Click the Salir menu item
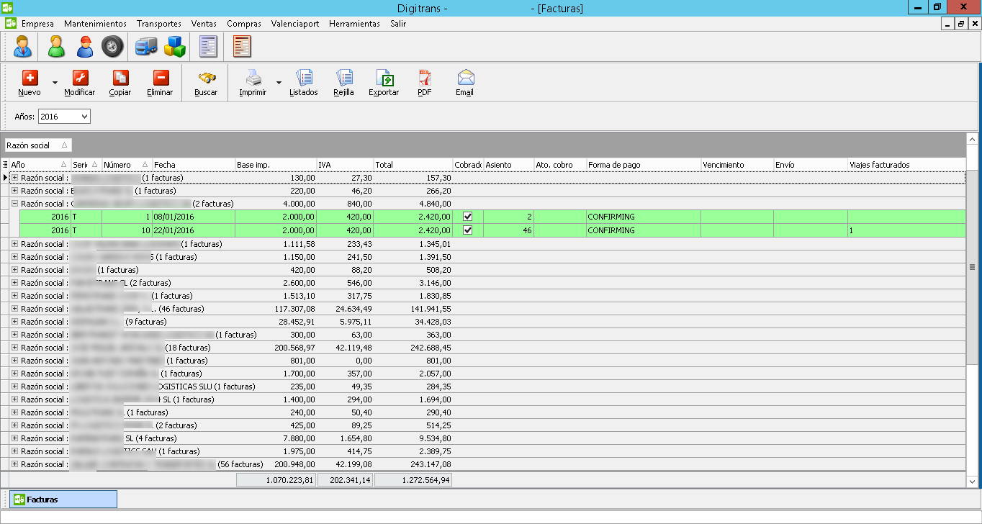Image resolution: width=982 pixels, height=524 pixels. coord(398,24)
